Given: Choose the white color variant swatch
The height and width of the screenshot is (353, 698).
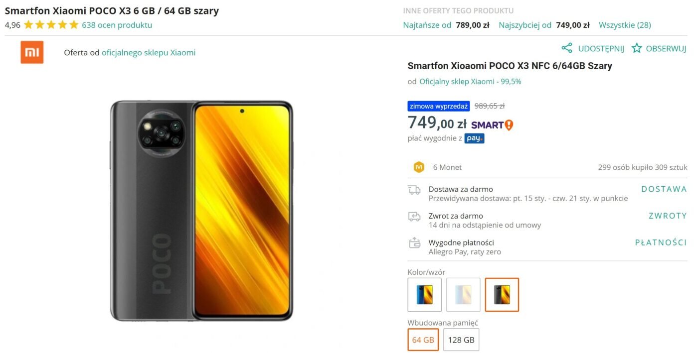Looking at the screenshot, I should point(463,295).
